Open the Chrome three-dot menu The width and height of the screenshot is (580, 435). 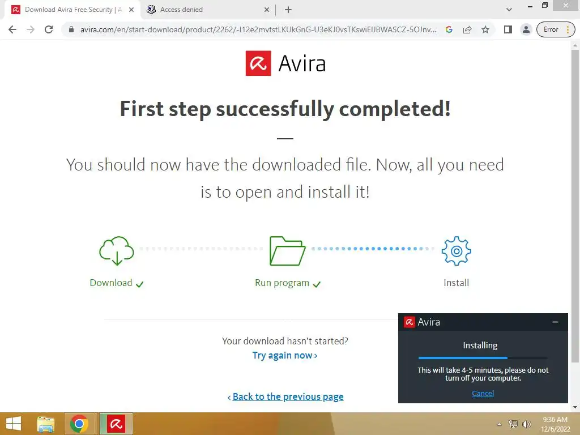point(568,29)
